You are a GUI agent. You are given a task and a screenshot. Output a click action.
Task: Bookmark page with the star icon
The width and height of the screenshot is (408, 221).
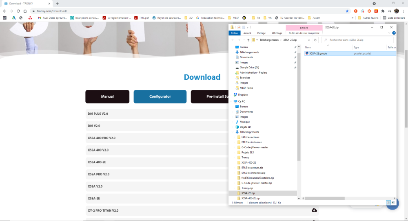pyautogui.click(x=347, y=11)
